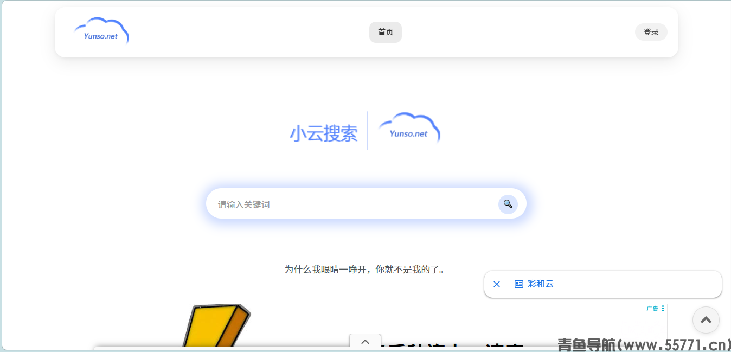Click the 登录 login button
The image size is (731, 352).
coord(651,32)
